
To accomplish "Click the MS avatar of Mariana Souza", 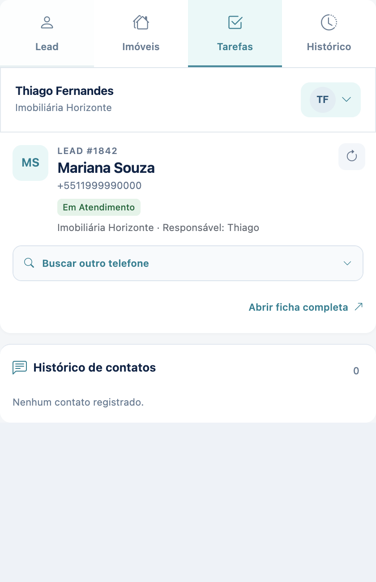I will (x=30, y=163).
